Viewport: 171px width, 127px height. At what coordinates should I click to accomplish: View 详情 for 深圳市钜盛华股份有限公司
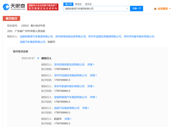91,86
